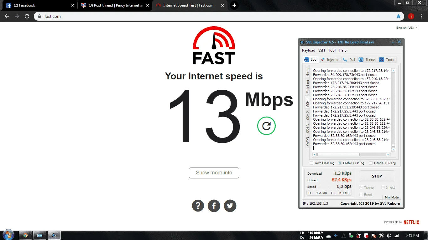
Task: Open the Chrome profile avatar
Action: (x=411, y=16)
